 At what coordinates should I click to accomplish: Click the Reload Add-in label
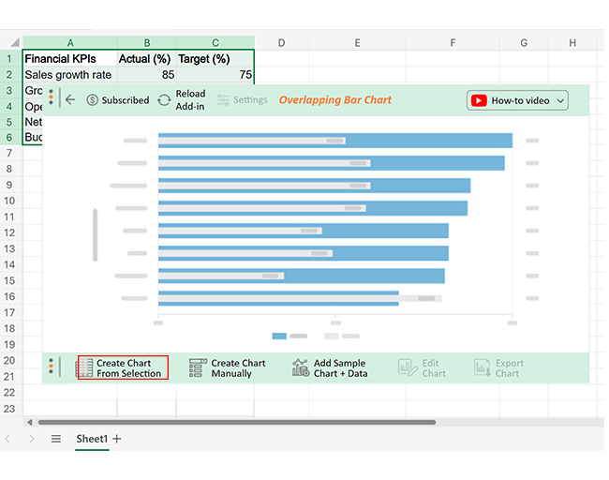point(190,100)
